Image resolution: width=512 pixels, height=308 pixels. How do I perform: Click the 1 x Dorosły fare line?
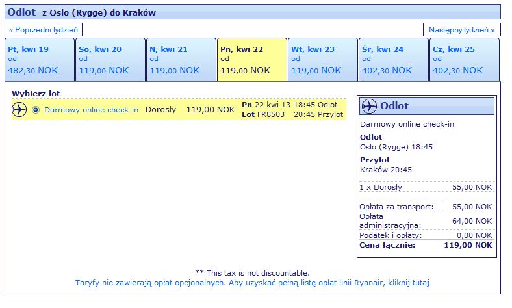tap(426, 188)
